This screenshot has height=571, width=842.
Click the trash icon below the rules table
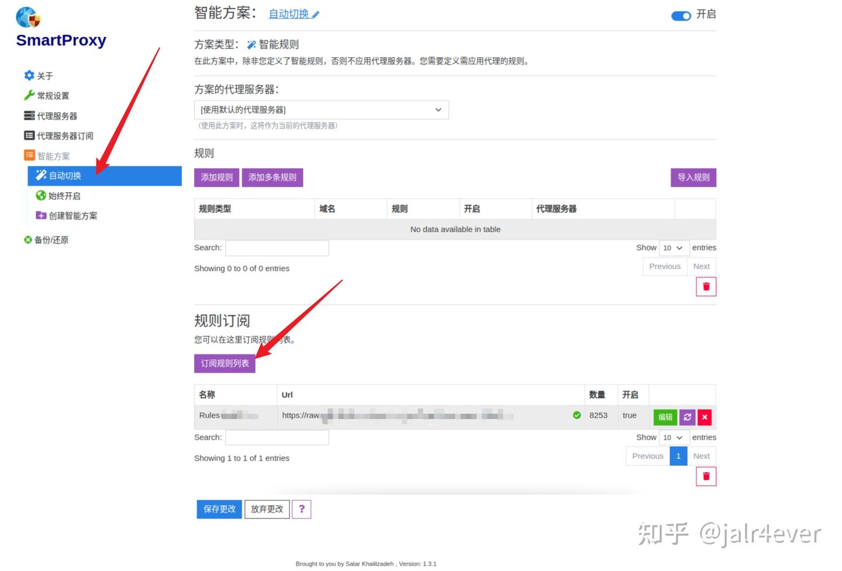coord(705,286)
